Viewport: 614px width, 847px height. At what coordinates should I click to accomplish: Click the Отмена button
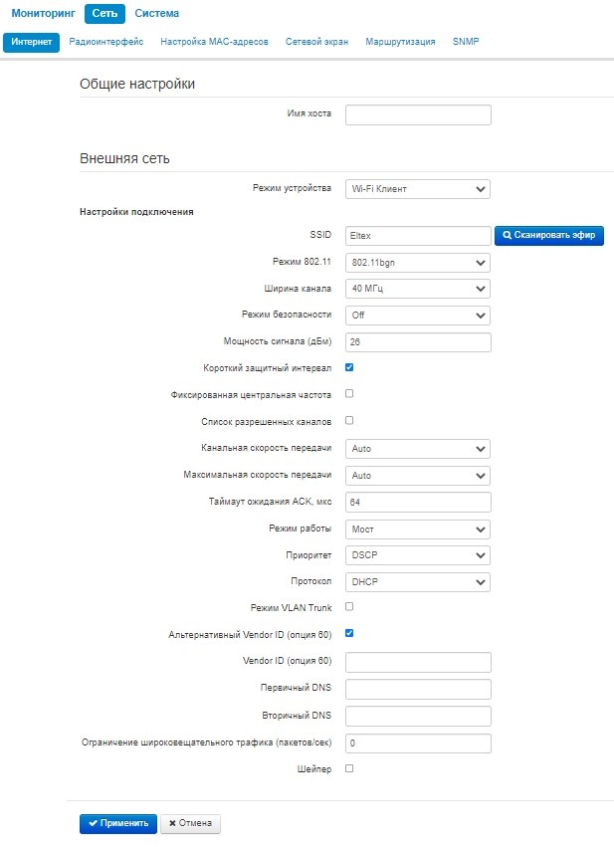[190, 823]
